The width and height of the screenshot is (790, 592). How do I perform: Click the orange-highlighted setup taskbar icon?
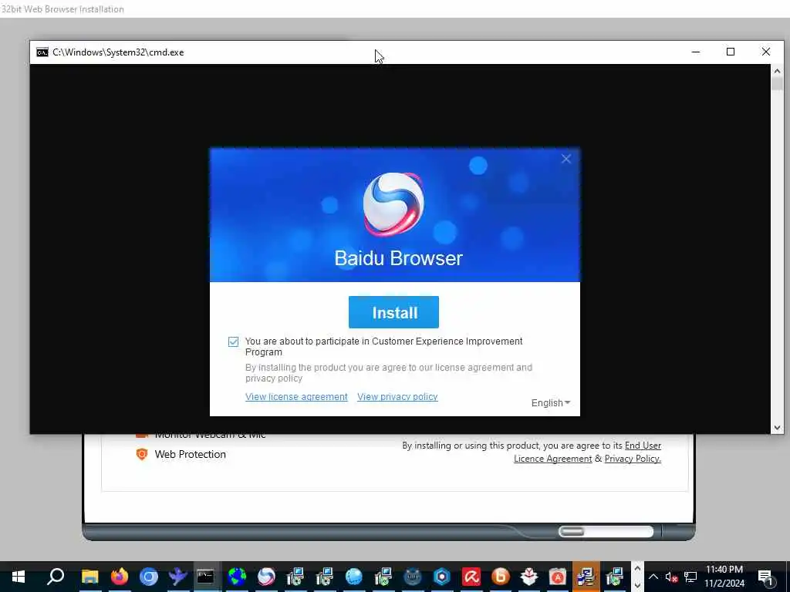click(x=586, y=577)
